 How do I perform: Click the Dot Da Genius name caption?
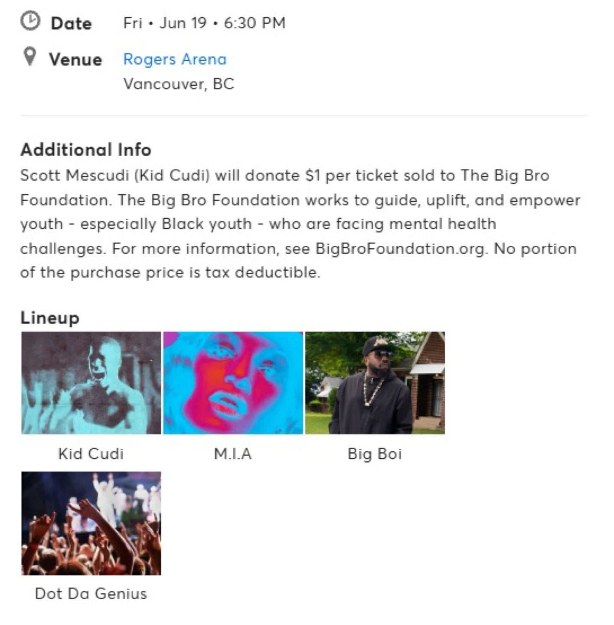pos(91,593)
